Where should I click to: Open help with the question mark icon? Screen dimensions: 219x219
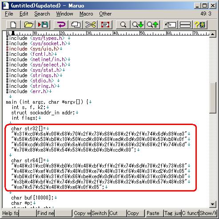point(200,25)
